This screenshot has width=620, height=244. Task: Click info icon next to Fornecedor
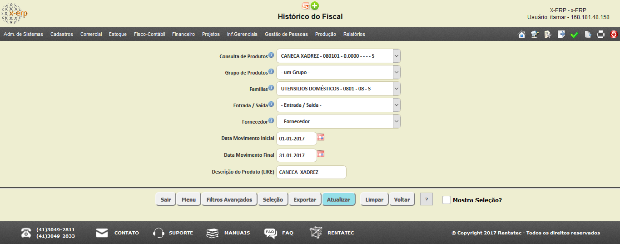click(x=271, y=120)
